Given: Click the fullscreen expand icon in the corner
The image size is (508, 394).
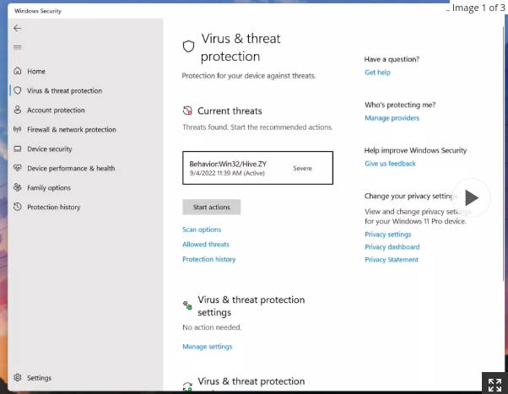Looking at the screenshot, I should coord(494,385).
